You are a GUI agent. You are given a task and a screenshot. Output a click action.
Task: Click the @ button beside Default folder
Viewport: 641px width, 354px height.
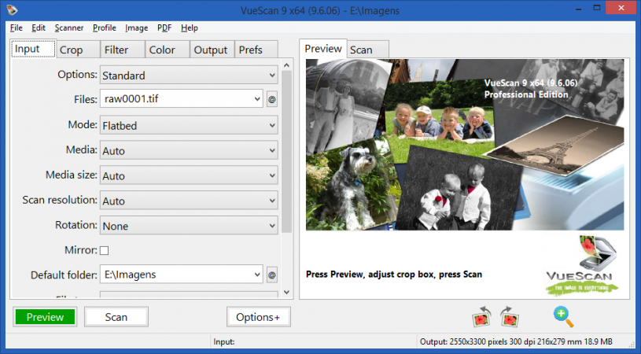click(x=272, y=275)
